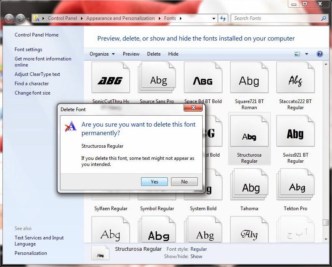
Task: Open the Organize dropdown menu
Action: tap(102, 54)
